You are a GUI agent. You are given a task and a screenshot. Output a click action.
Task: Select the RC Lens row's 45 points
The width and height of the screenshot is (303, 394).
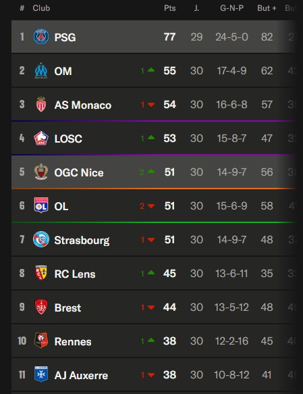pyautogui.click(x=170, y=274)
